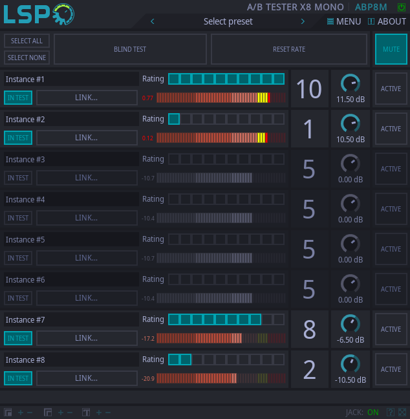Click Instance #1 gain knob
Screen dimensions: 410x419
click(x=350, y=83)
